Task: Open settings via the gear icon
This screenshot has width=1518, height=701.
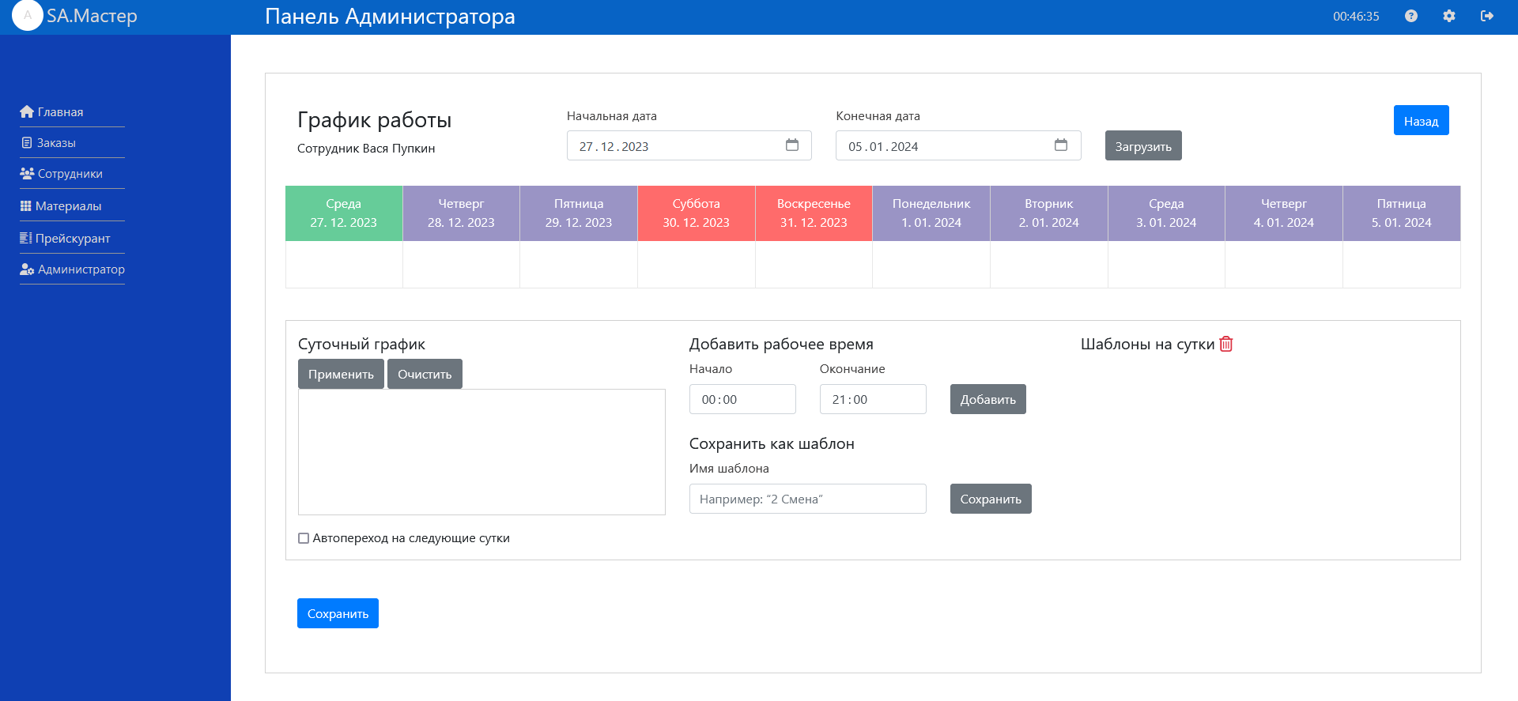Action: coord(1449,16)
